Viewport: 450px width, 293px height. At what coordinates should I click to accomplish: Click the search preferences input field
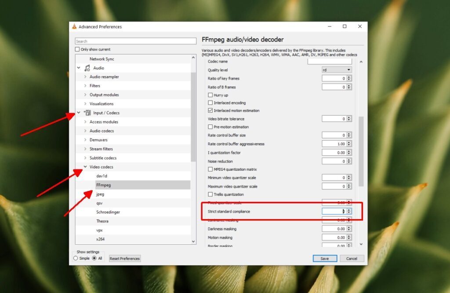[135, 40]
